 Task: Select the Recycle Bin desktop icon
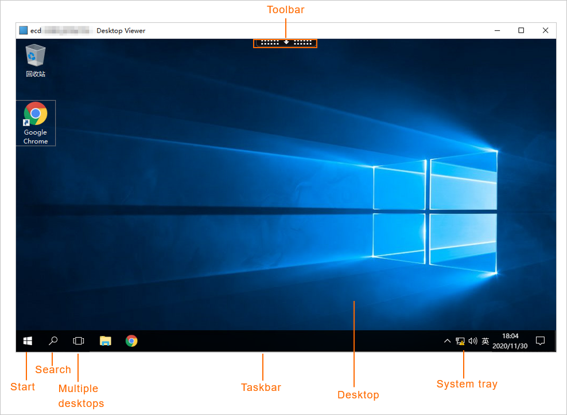tap(36, 61)
